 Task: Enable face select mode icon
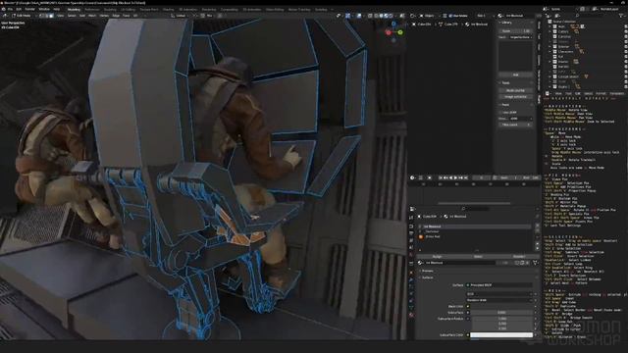(x=51, y=16)
